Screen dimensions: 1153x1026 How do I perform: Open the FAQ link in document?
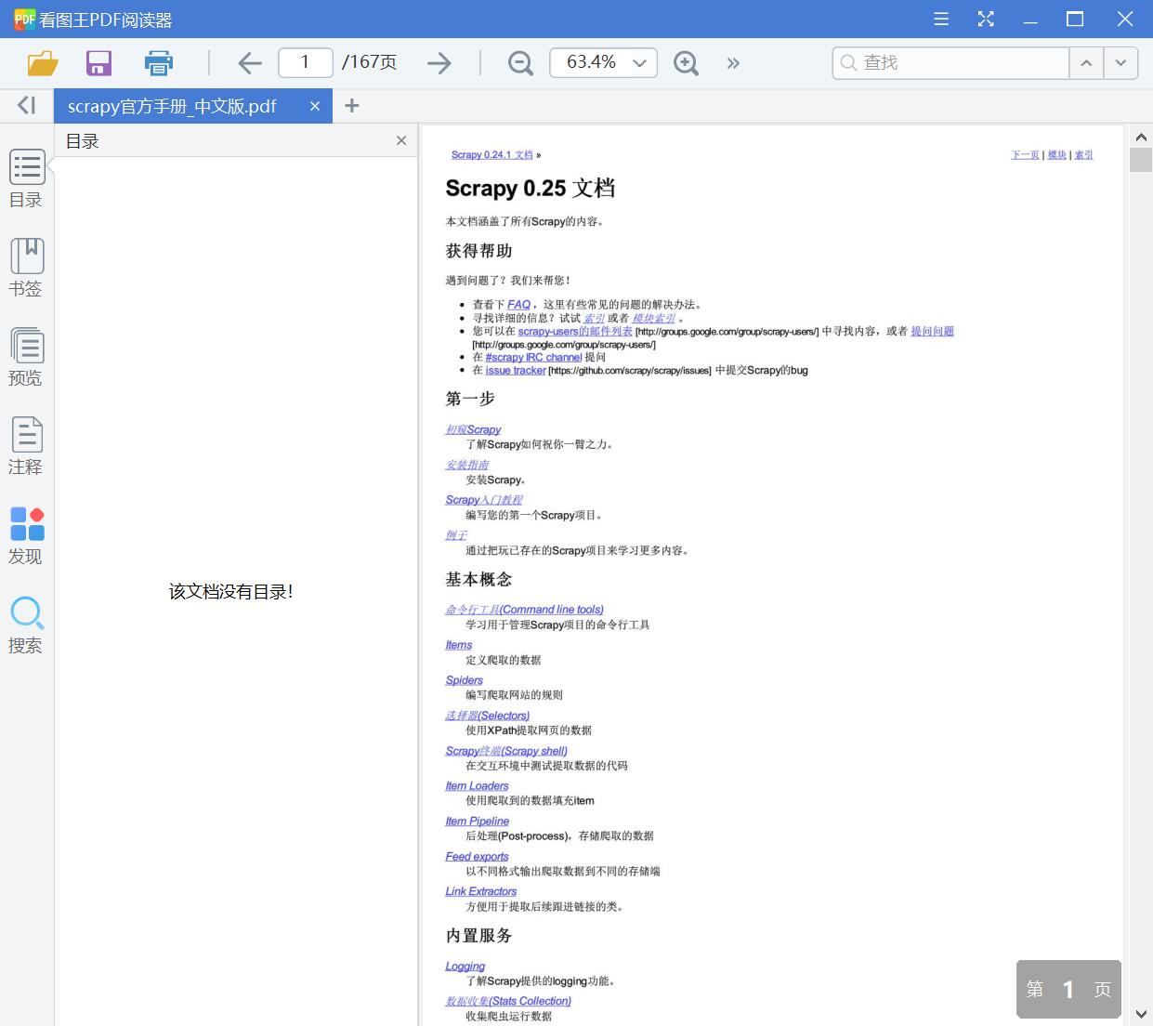[x=518, y=305]
